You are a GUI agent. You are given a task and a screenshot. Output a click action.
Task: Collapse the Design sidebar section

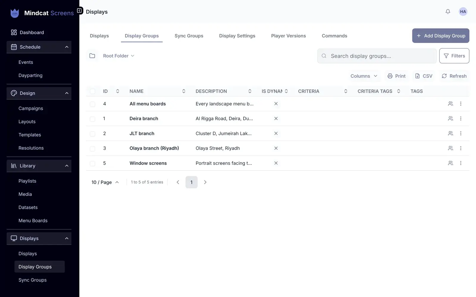[39, 93]
